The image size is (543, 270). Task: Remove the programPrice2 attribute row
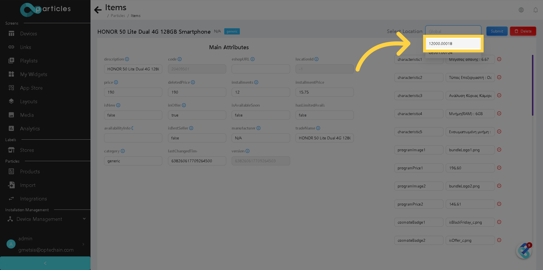pos(499,204)
